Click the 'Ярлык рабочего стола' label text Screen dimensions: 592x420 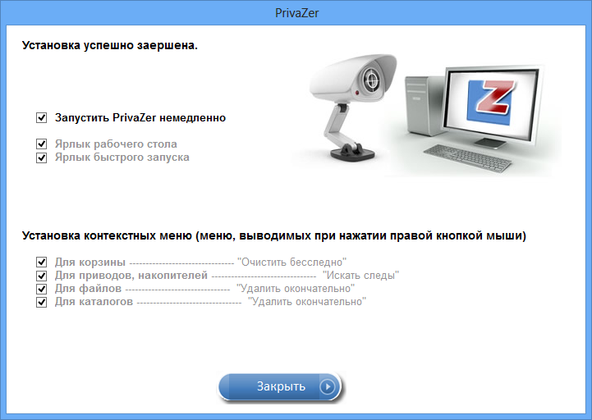(x=116, y=144)
